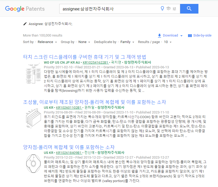Screen dimensions: 218x187
Task: Open patent number KR102541622B1 link
Action: 96,63
